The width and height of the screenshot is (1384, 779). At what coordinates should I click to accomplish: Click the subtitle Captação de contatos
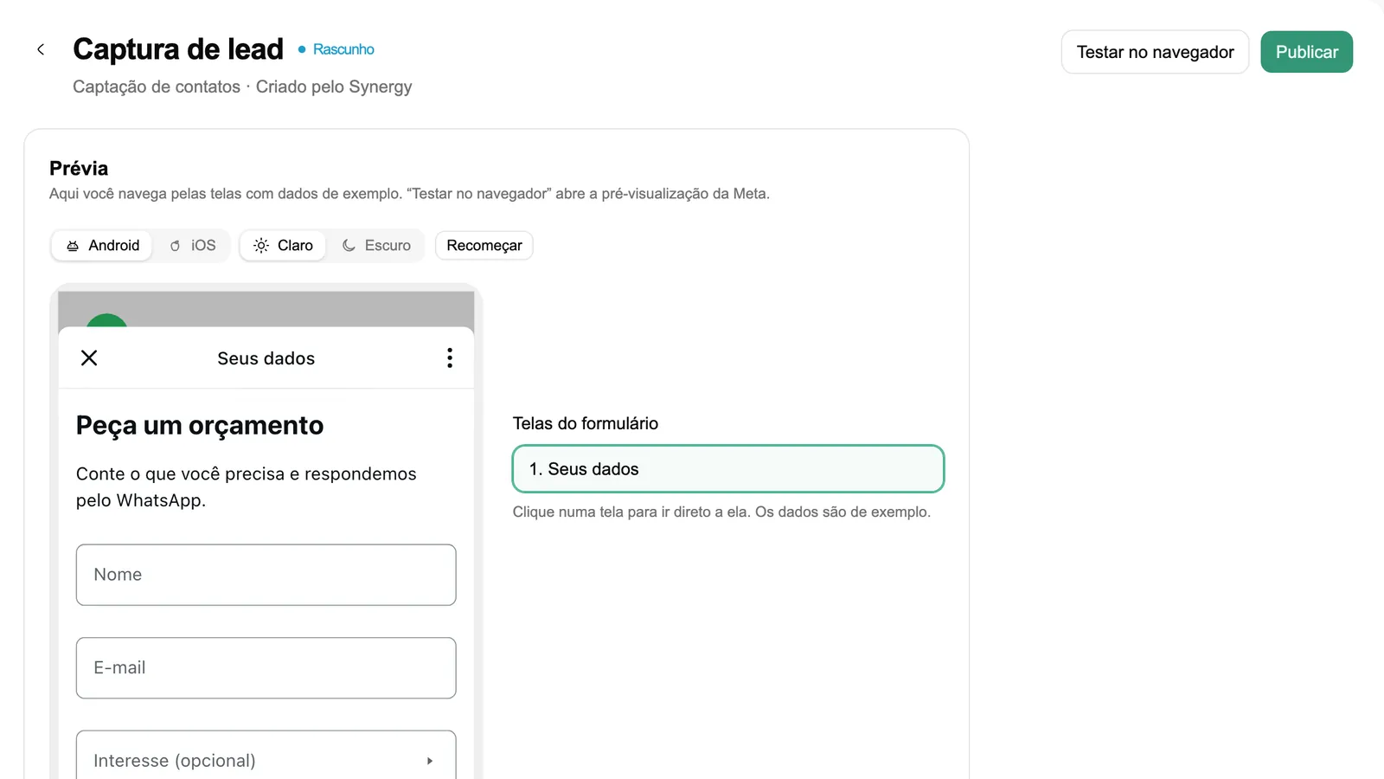pyautogui.click(x=157, y=87)
